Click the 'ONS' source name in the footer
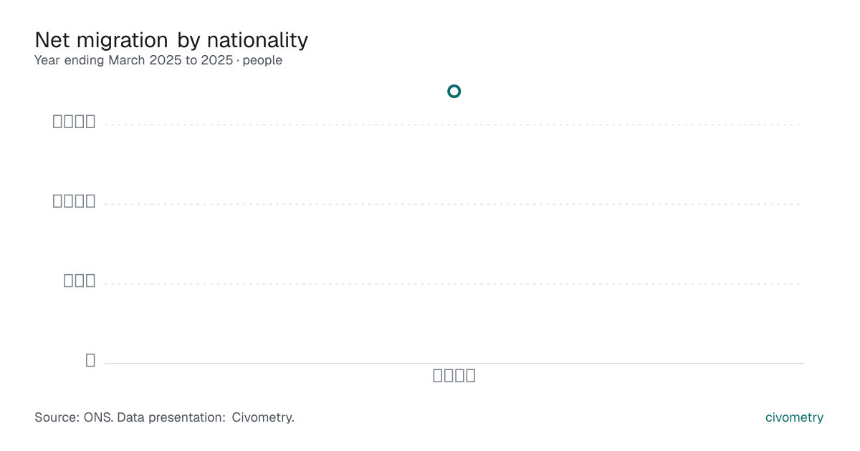860x451 pixels. click(97, 417)
